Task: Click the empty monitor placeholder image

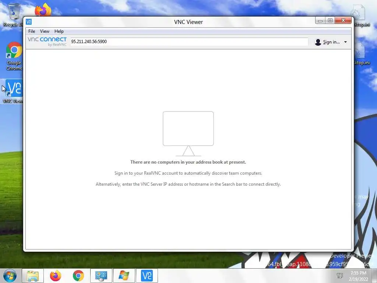Action: [188, 133]
